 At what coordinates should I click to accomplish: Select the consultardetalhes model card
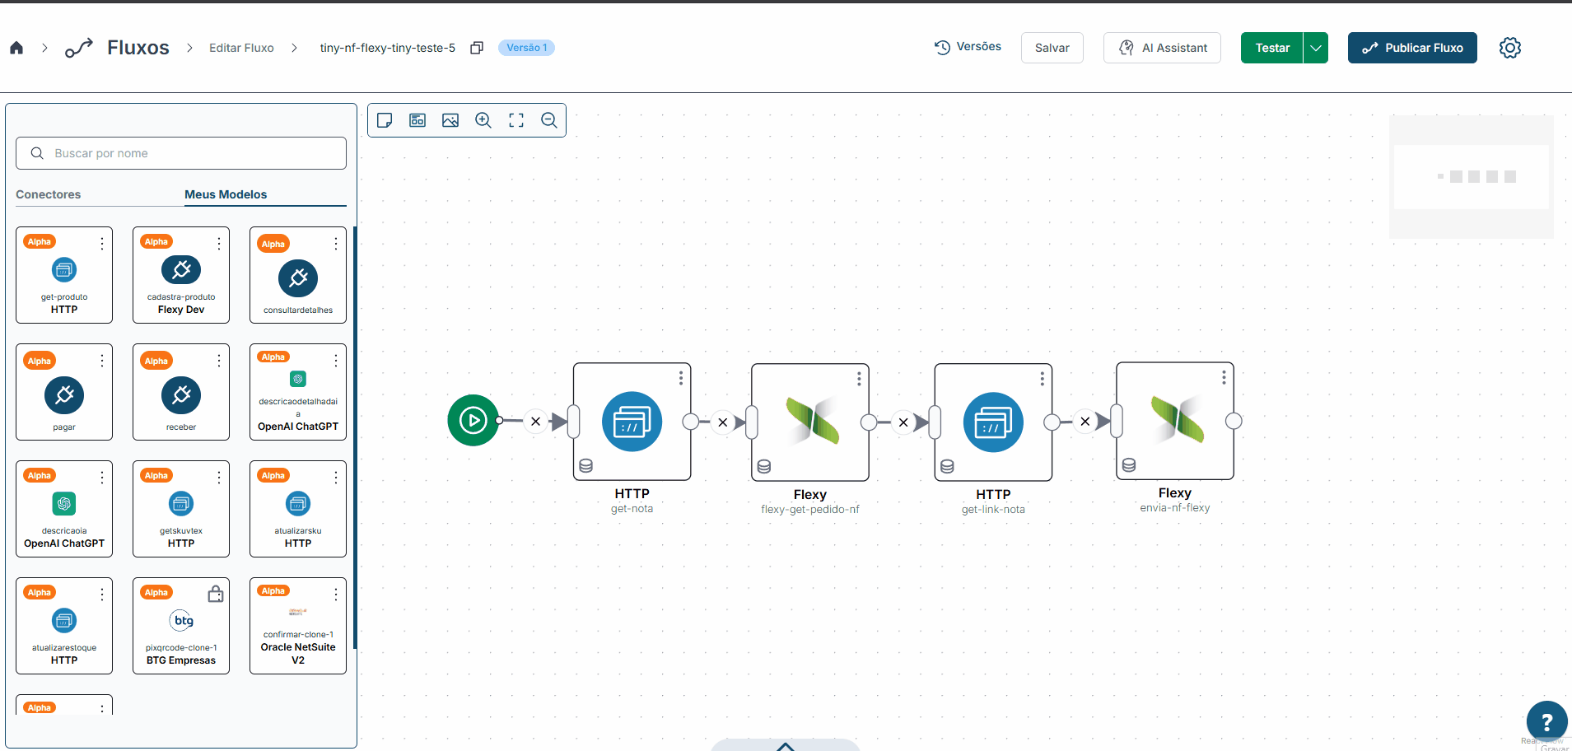click(298, 275)
